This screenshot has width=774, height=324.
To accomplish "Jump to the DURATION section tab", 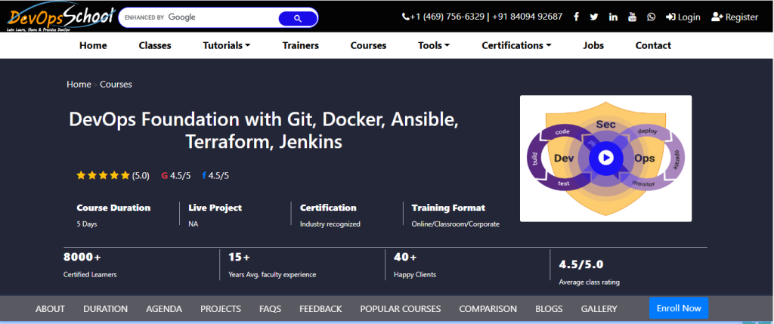I will [x=106, y=309].
